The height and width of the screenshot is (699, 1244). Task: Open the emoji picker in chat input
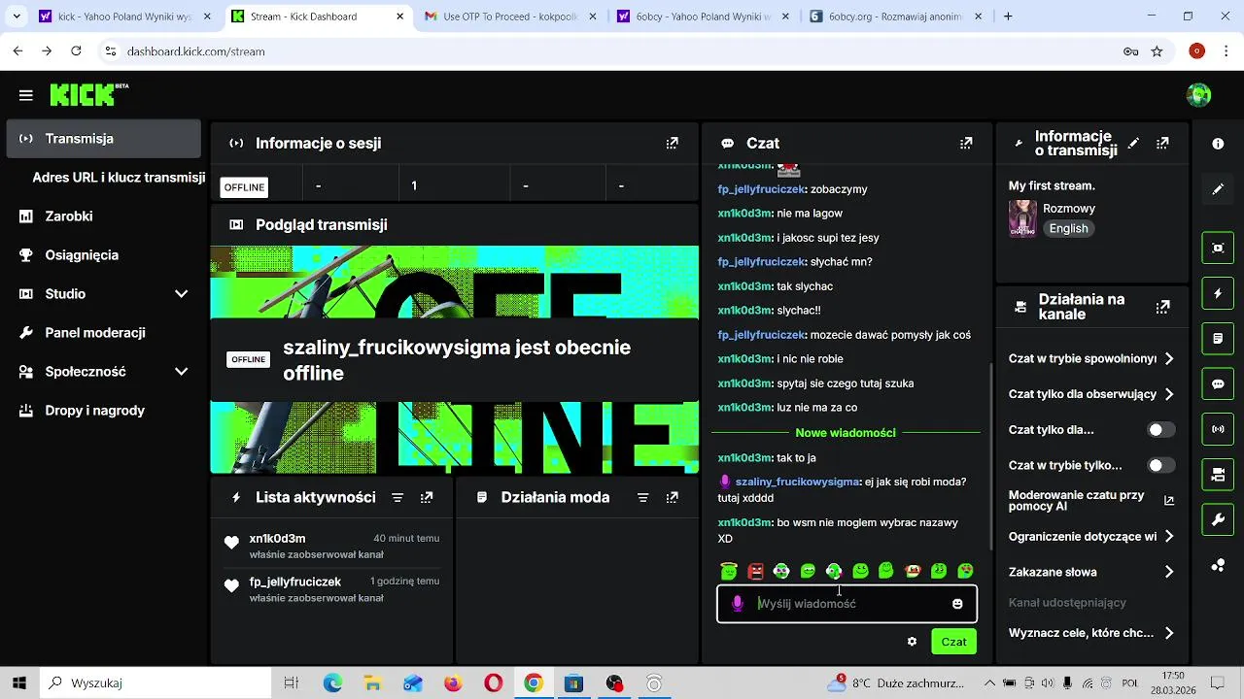957,604
